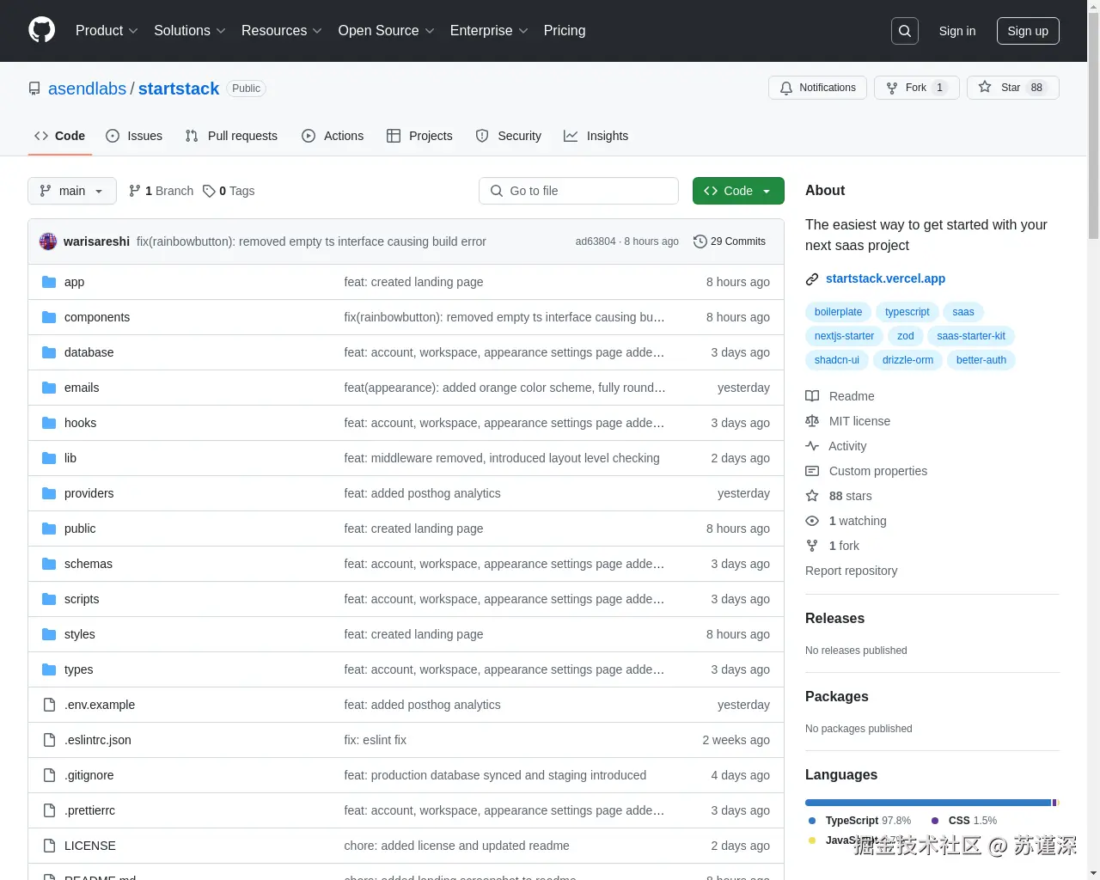Click the .env.example file icon
Image resolution: width=1100 pixels, height=880 pixels.
[x=49, y=705]
